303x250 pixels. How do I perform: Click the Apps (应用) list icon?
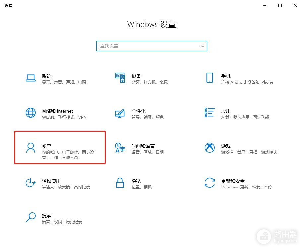(209, 113)
